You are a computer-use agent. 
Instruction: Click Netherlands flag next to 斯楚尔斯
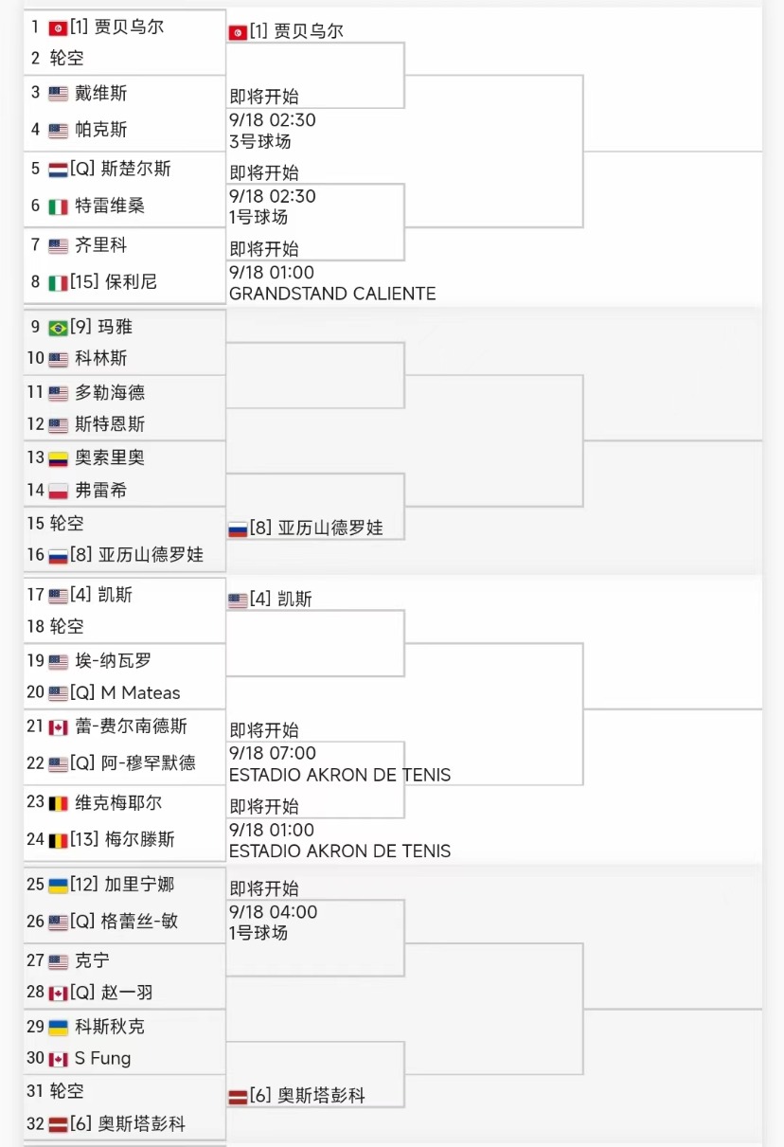point(58,170)
